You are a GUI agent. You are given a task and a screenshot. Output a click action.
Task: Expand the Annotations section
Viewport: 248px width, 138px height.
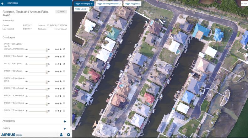pyautogui.click(x=65, y=121)
